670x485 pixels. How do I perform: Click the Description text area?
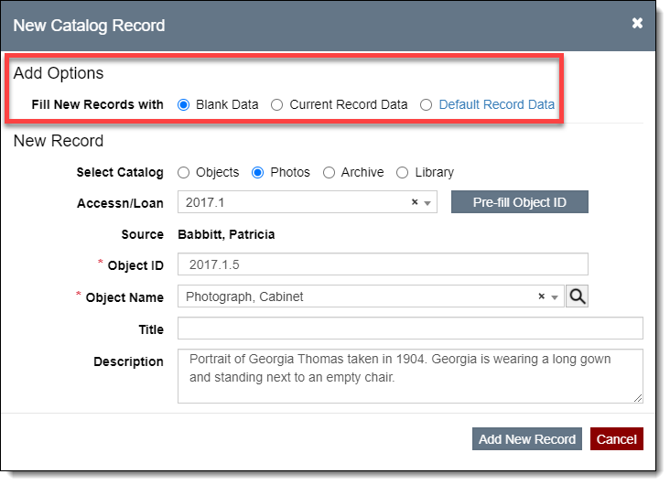[410, 375]
